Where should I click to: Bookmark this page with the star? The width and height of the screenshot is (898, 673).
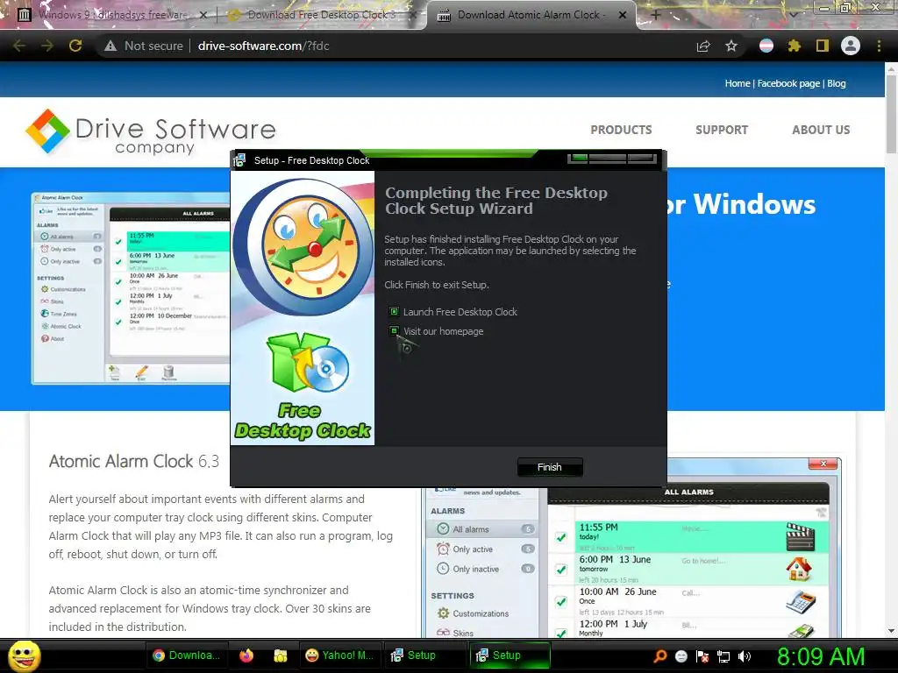click(x=731, y=46)
